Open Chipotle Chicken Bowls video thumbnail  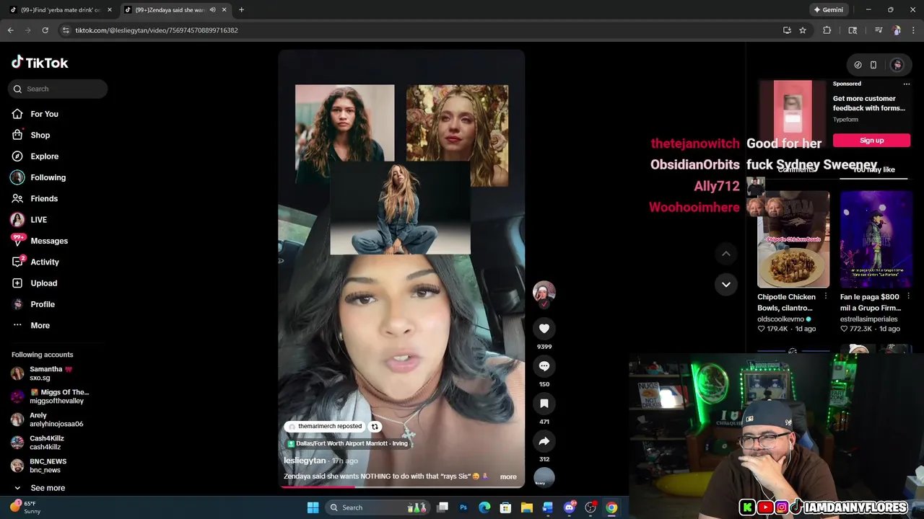[x=793, y=239]
